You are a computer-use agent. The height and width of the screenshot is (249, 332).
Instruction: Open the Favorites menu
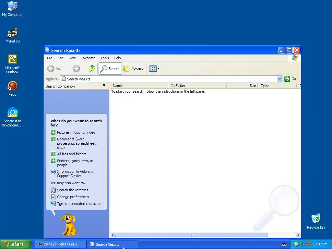pyautogui.click(x=88, y=58)
